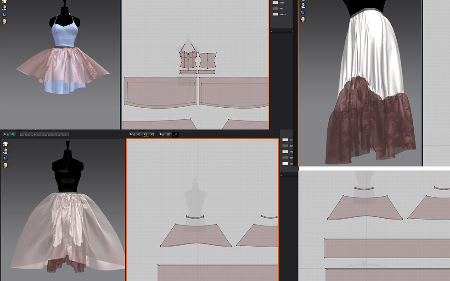Screen dimensions: 450x281
Task: Click the face head icon in the right skirt 3D view
Action: point(303,19)
